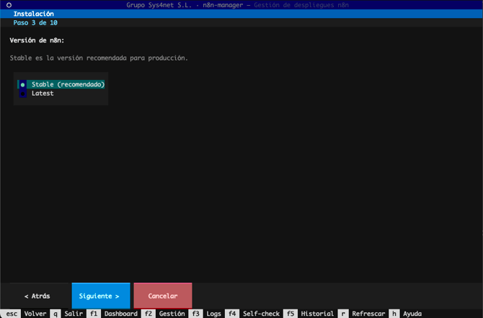Show Logs from the footer bar
This screenshot has height=318, width=483.
pyautogui.click(x=213, y=314)
